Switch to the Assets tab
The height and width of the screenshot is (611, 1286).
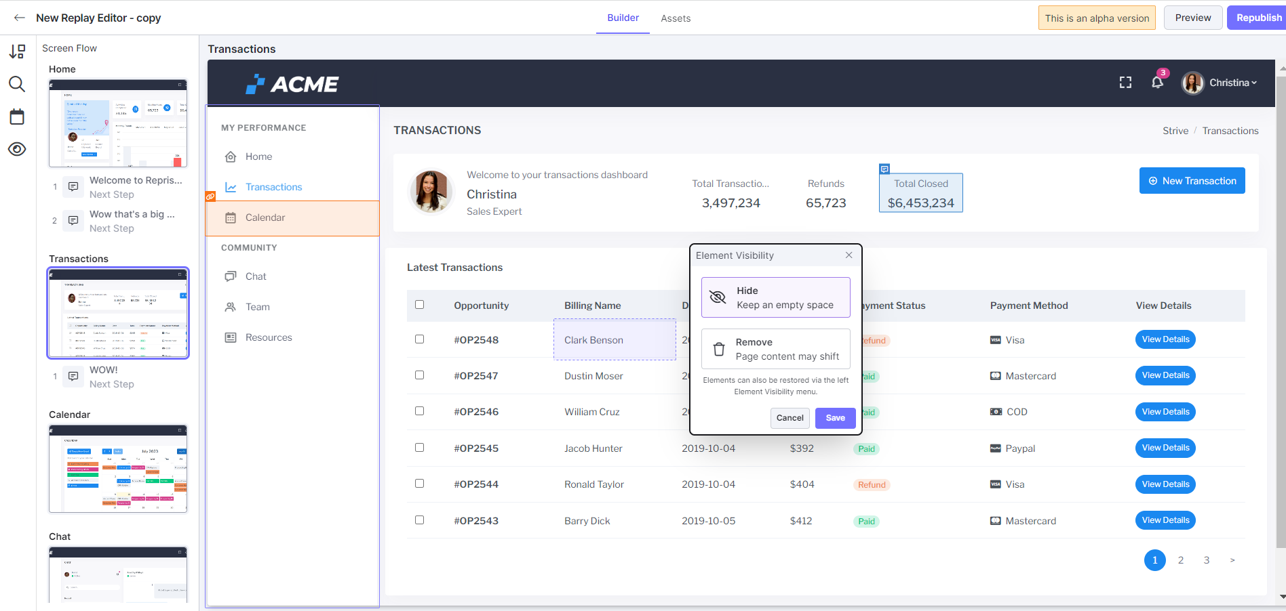pos(676,18)
